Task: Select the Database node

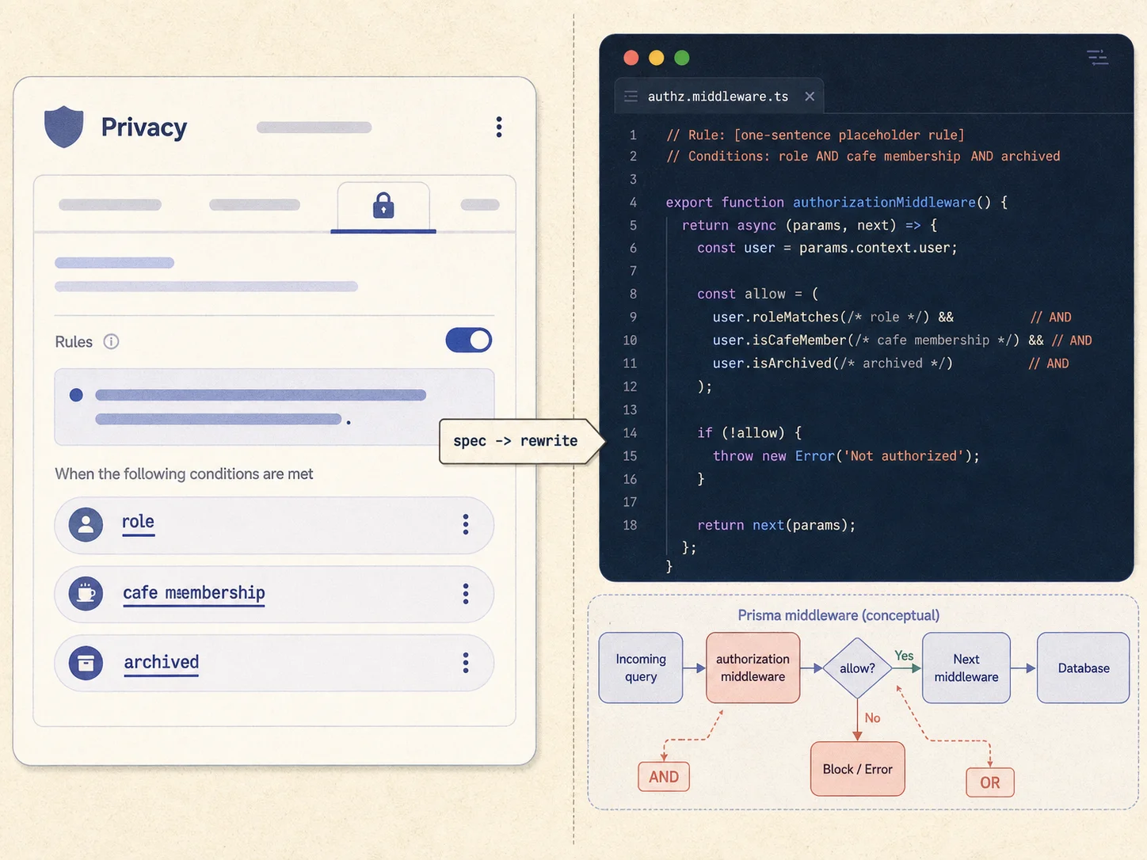Action: 1084,668
